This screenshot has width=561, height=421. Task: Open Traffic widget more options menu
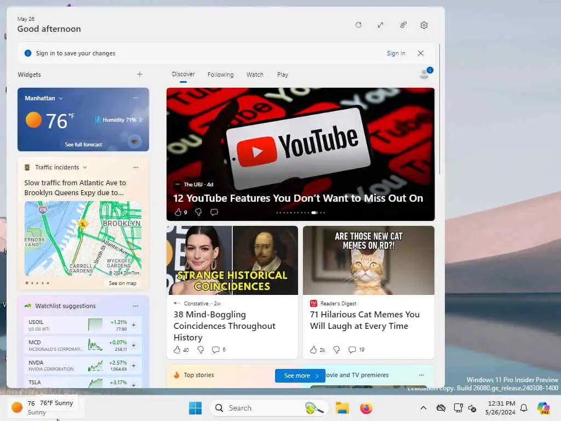coord(135,168)
